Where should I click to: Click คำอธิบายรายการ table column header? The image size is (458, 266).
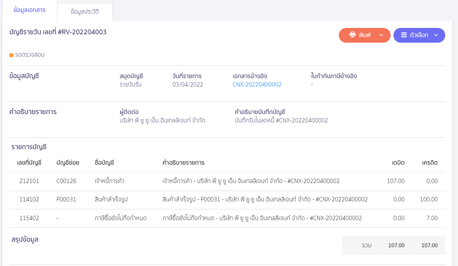[x=183, y=163]
